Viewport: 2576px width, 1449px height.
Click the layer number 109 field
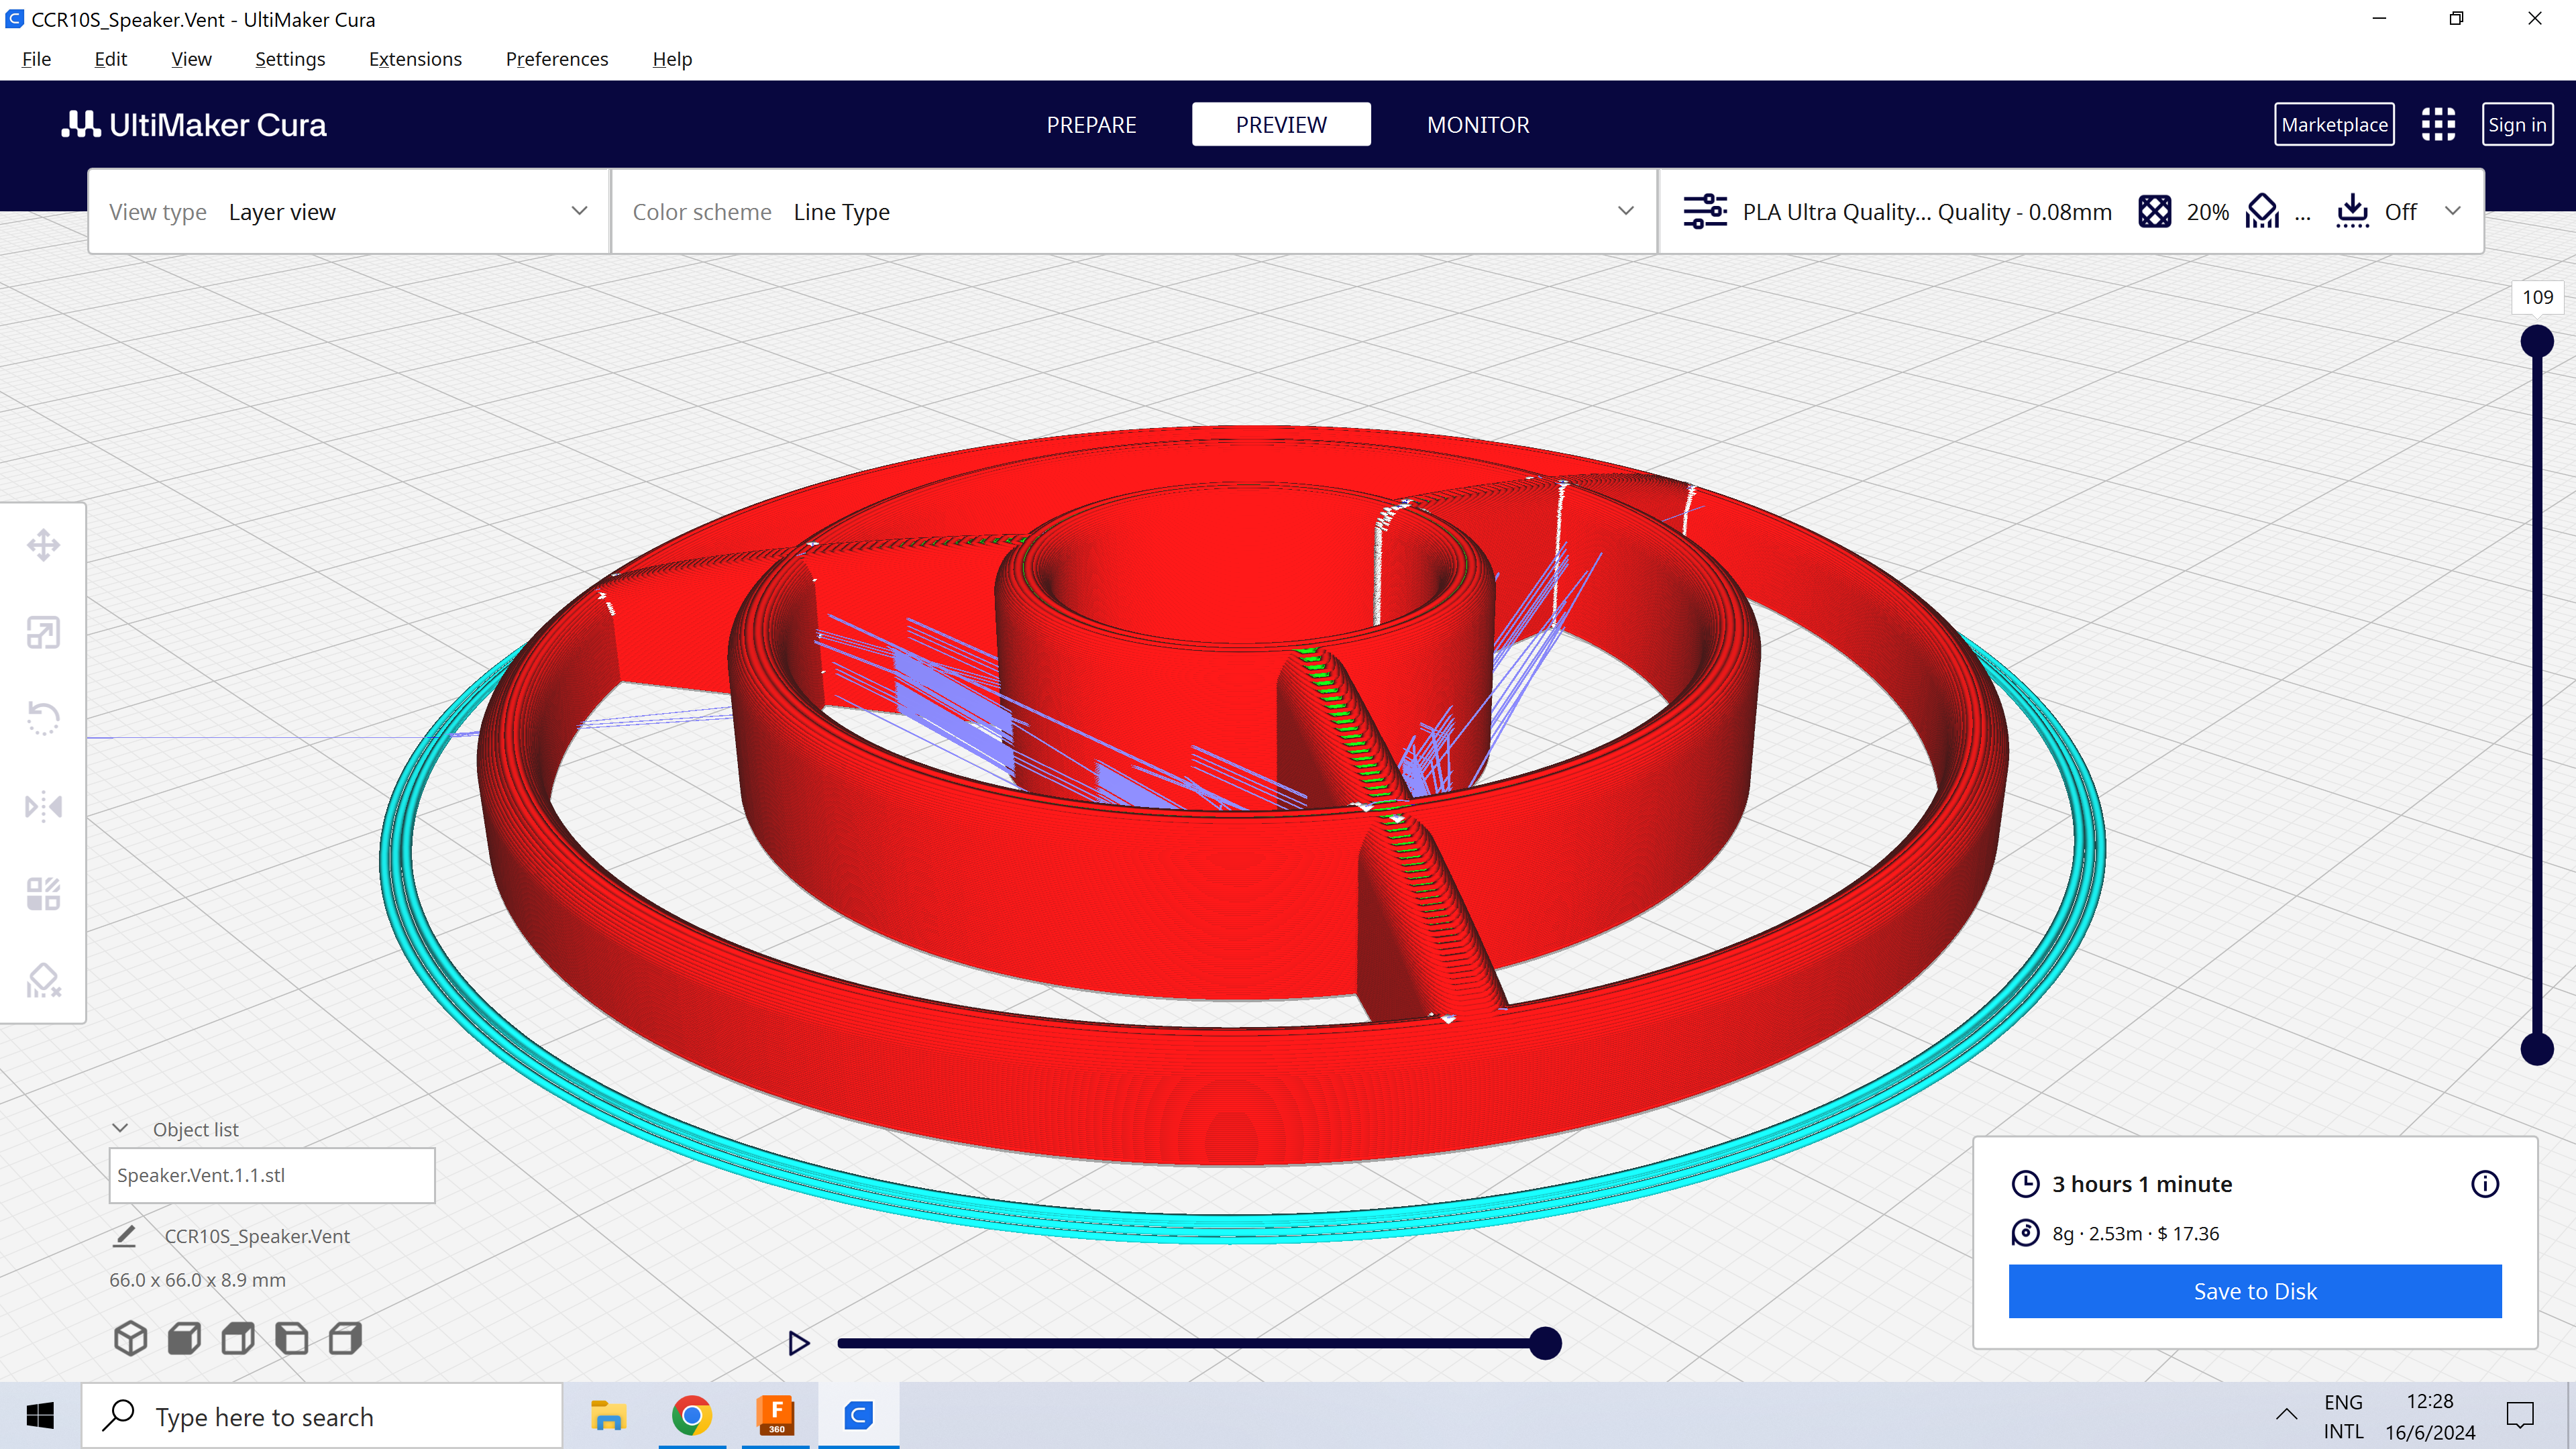tap(2537, 297)
